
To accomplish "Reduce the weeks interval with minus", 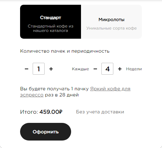I will point(95,69).
